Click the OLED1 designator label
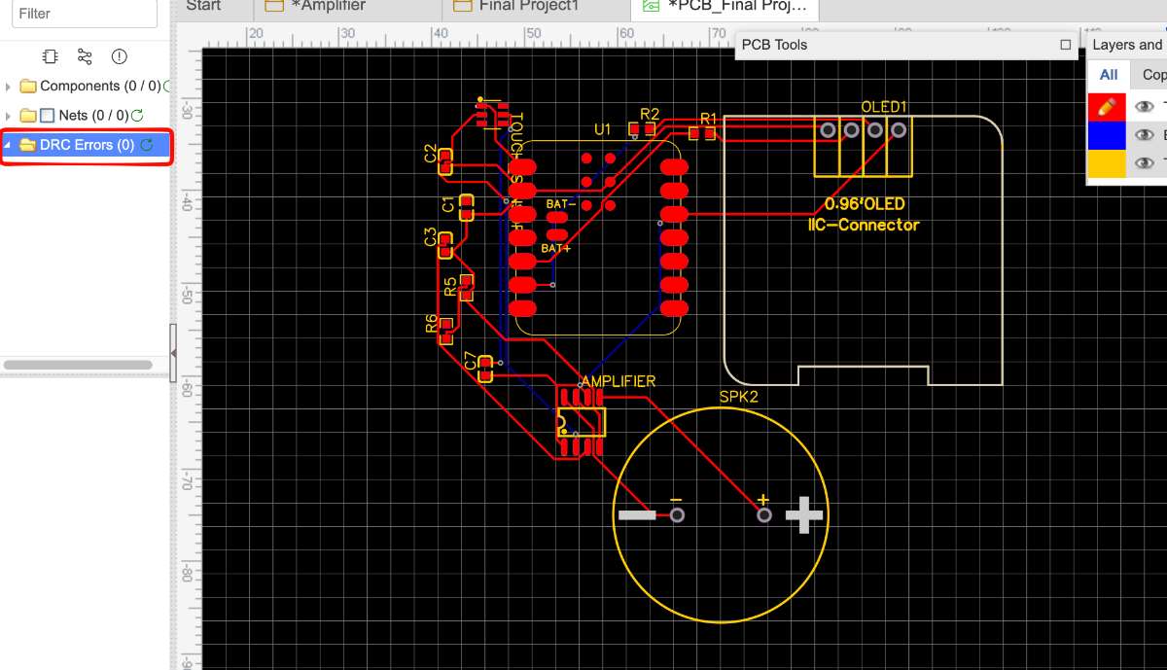The width and height of the screenshot is (1167, 670). (884, 107)
